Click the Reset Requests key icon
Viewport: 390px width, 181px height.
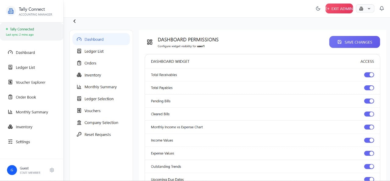(79, 134)
